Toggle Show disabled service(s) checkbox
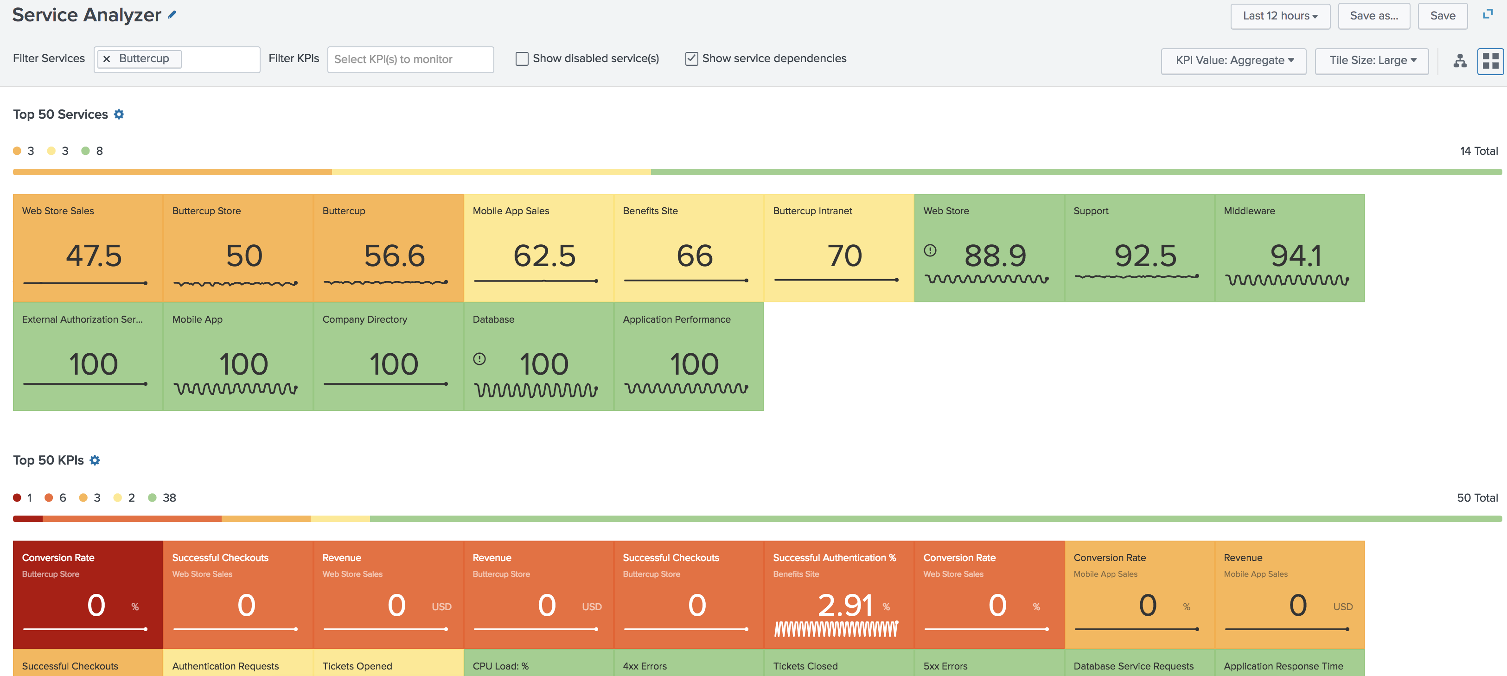The image size is (1507, 676). (522, 58)
